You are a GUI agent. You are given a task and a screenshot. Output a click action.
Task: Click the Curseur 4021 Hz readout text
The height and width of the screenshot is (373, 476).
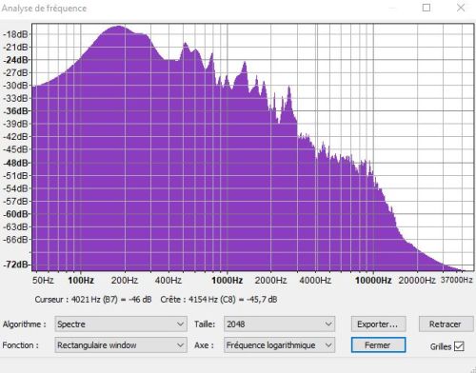93,300
